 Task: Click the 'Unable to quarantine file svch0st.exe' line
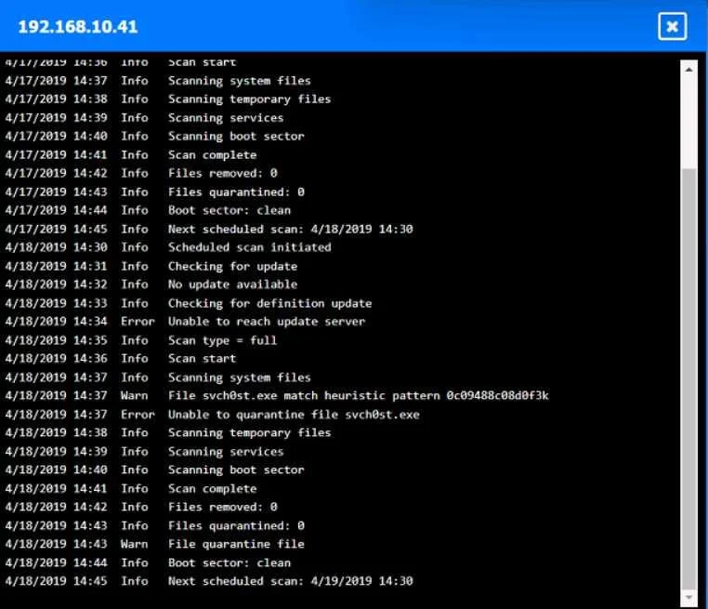click(x=212, y=415)
